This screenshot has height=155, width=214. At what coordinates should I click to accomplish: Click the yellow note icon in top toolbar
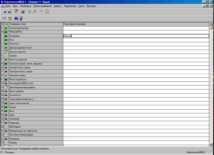[47, 12]
